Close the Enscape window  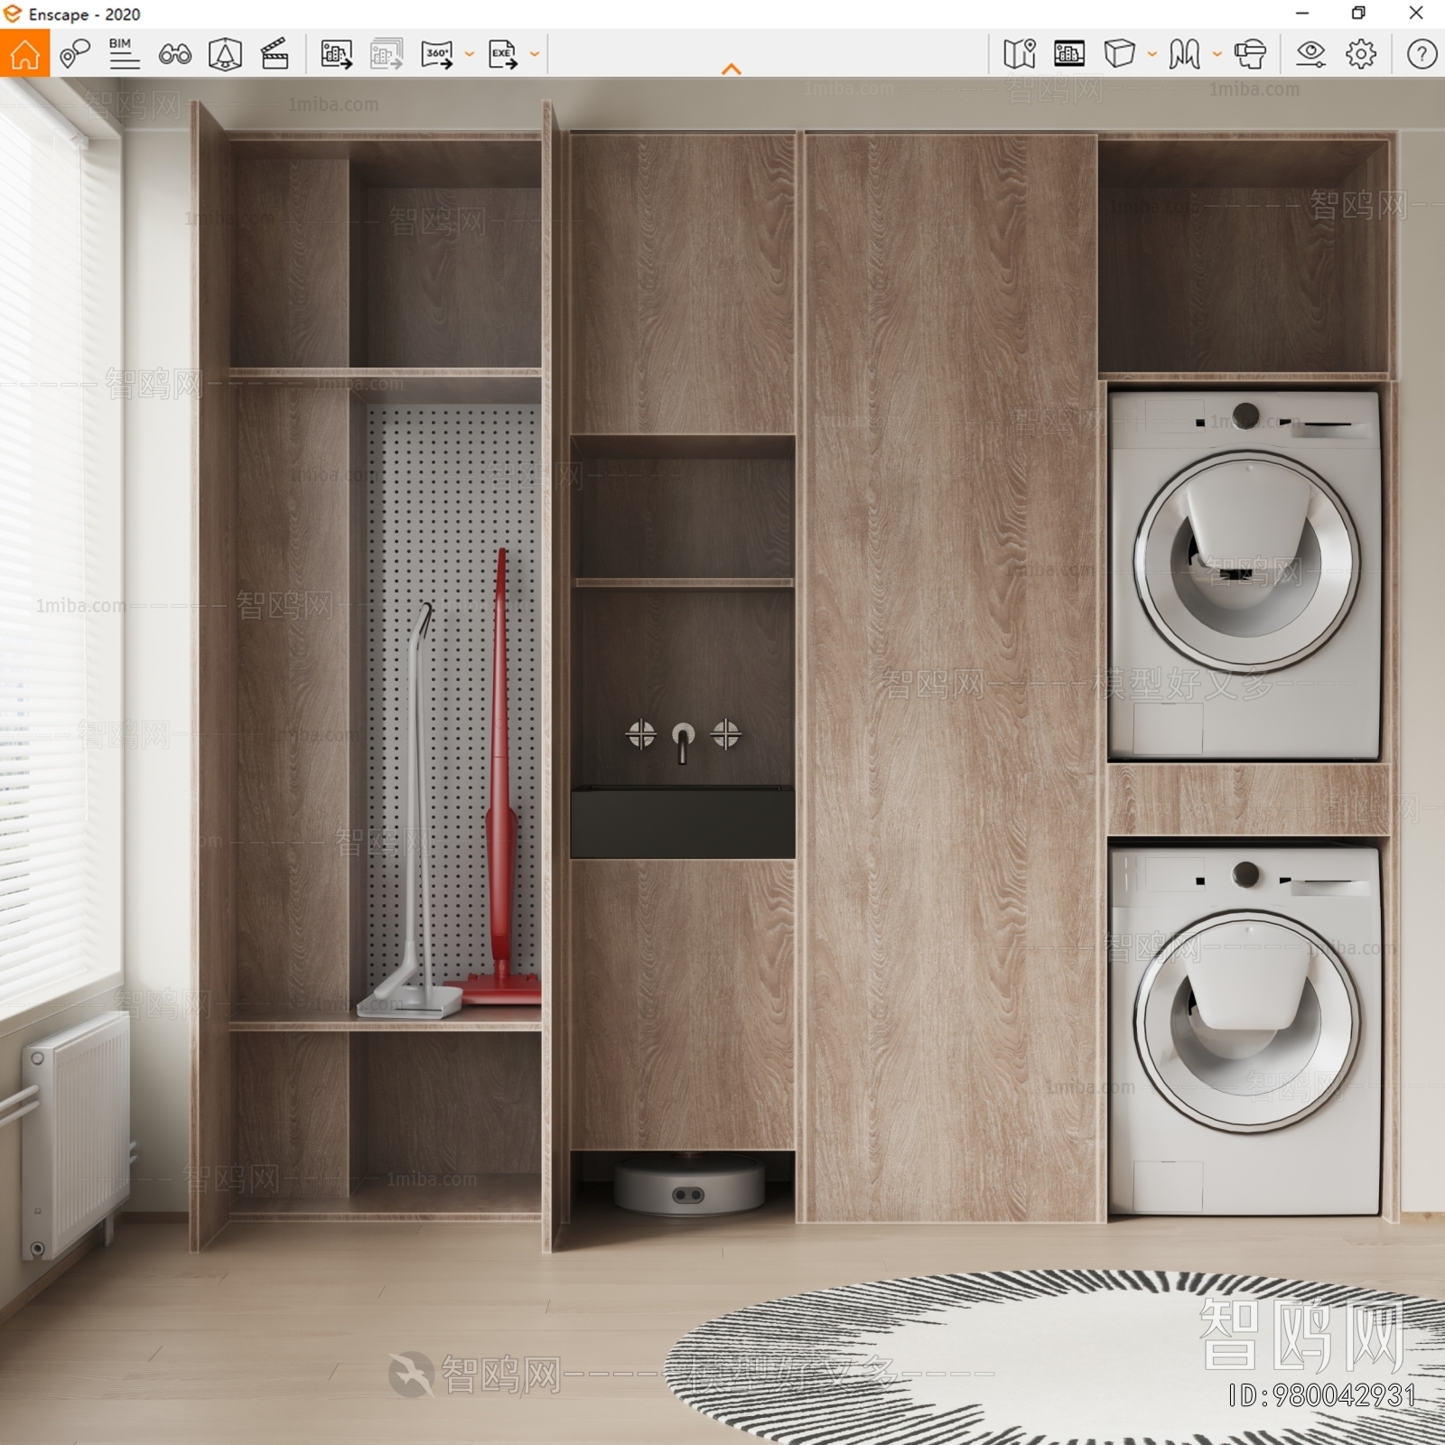coord(1416,14)
